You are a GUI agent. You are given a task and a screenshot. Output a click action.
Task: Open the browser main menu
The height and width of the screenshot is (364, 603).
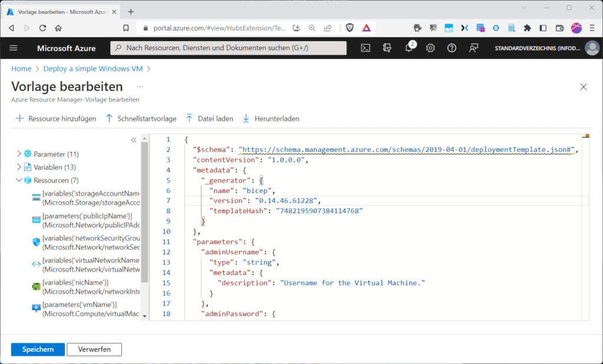click(592, 28)
